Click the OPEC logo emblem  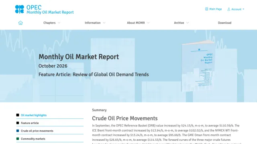(x=20, y=9)
